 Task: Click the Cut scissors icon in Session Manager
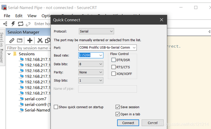click(40, 40)
